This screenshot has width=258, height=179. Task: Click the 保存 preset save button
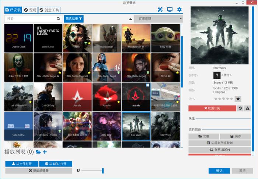click(x=236, y=136)
